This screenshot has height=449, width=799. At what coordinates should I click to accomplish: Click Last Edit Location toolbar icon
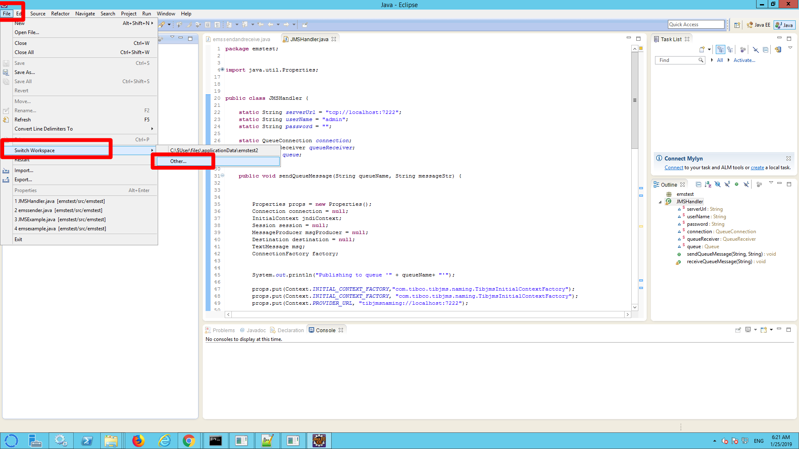[x=261, y=25]
